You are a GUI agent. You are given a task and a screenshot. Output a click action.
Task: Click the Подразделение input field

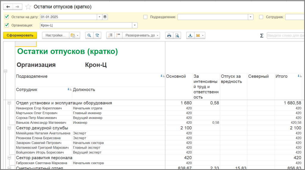coord(213,17)
